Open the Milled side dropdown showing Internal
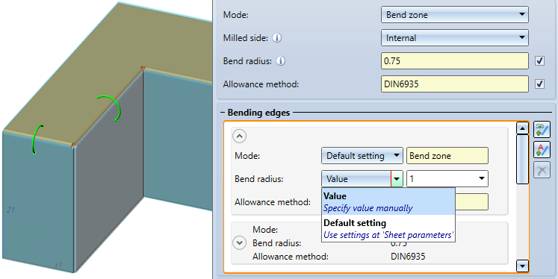The image size is (558, 279). 454,38
